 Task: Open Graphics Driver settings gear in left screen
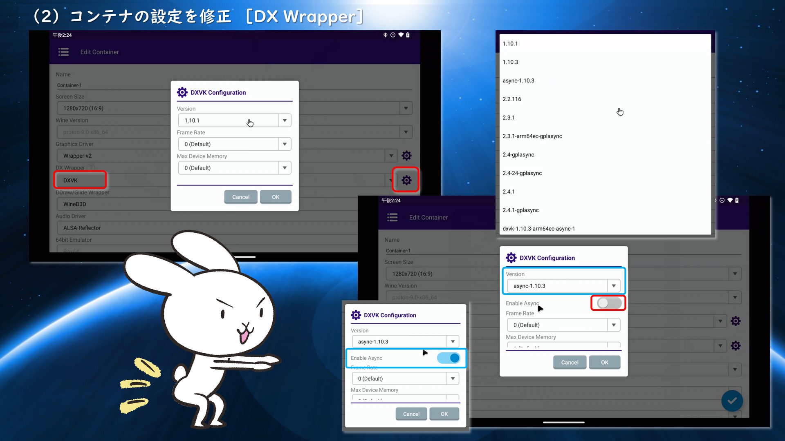tap(406, 156)
